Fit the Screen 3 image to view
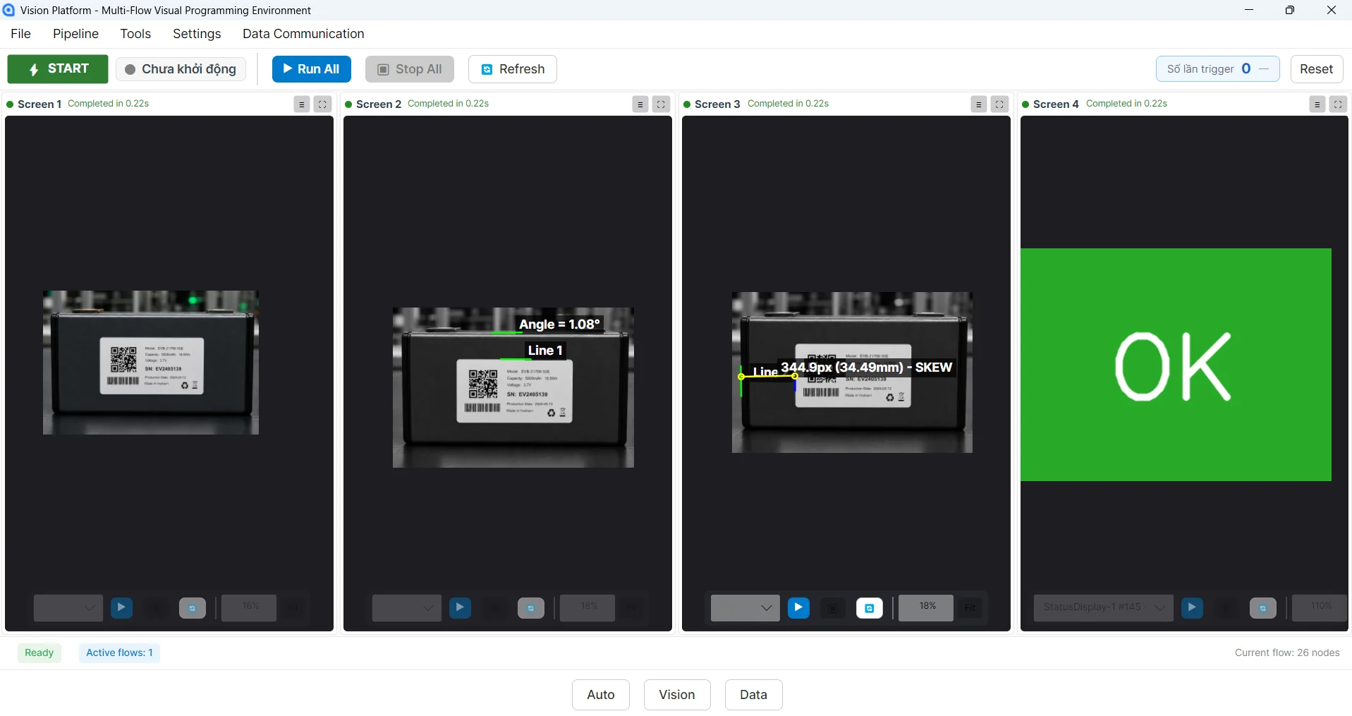The height and width of the screenshot is (716, 1352). (x=970, y=608)
